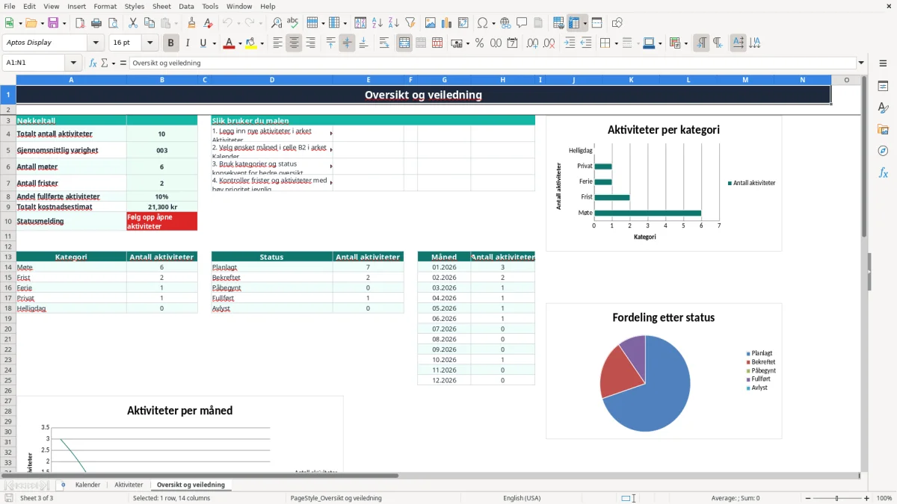The width and height of the screenshot is (897, 504).
Task: Open Find & Replace
Action: 277,23
